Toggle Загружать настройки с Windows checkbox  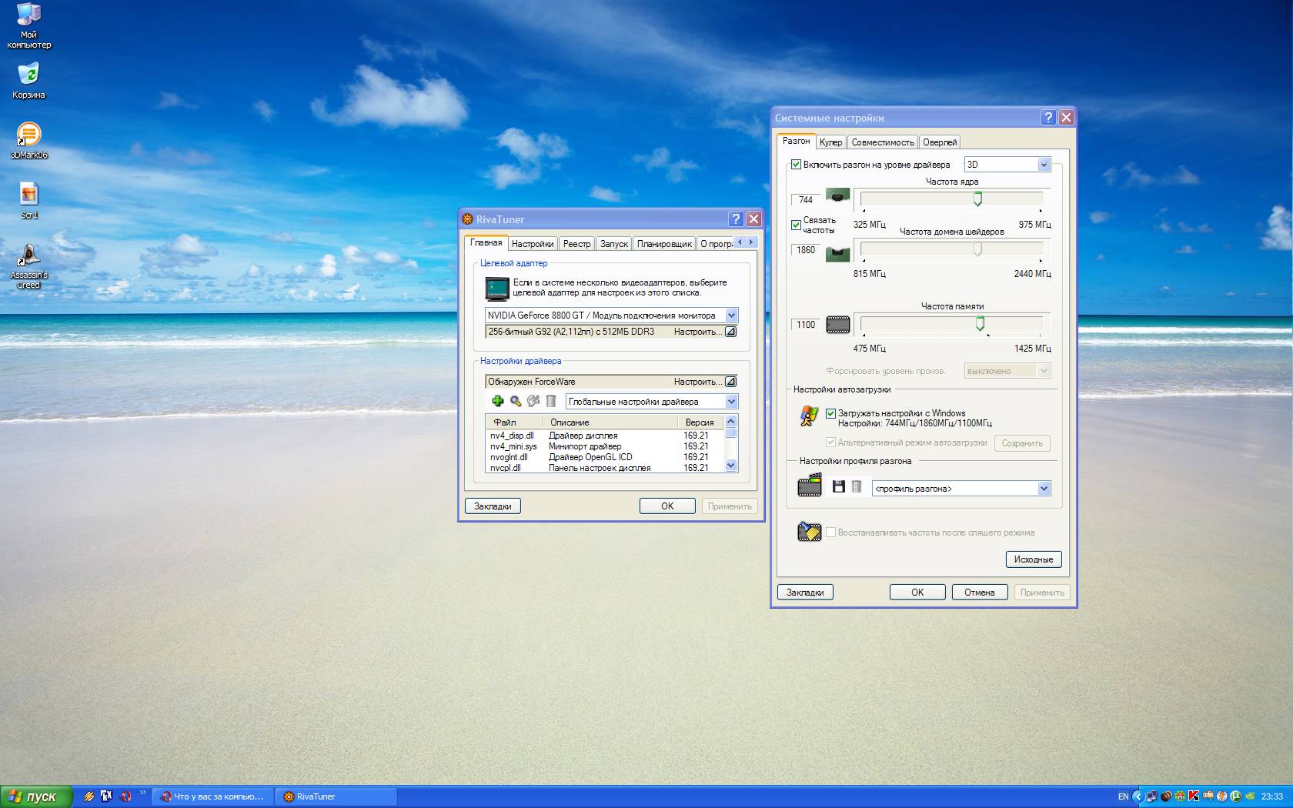coord(830,413)
